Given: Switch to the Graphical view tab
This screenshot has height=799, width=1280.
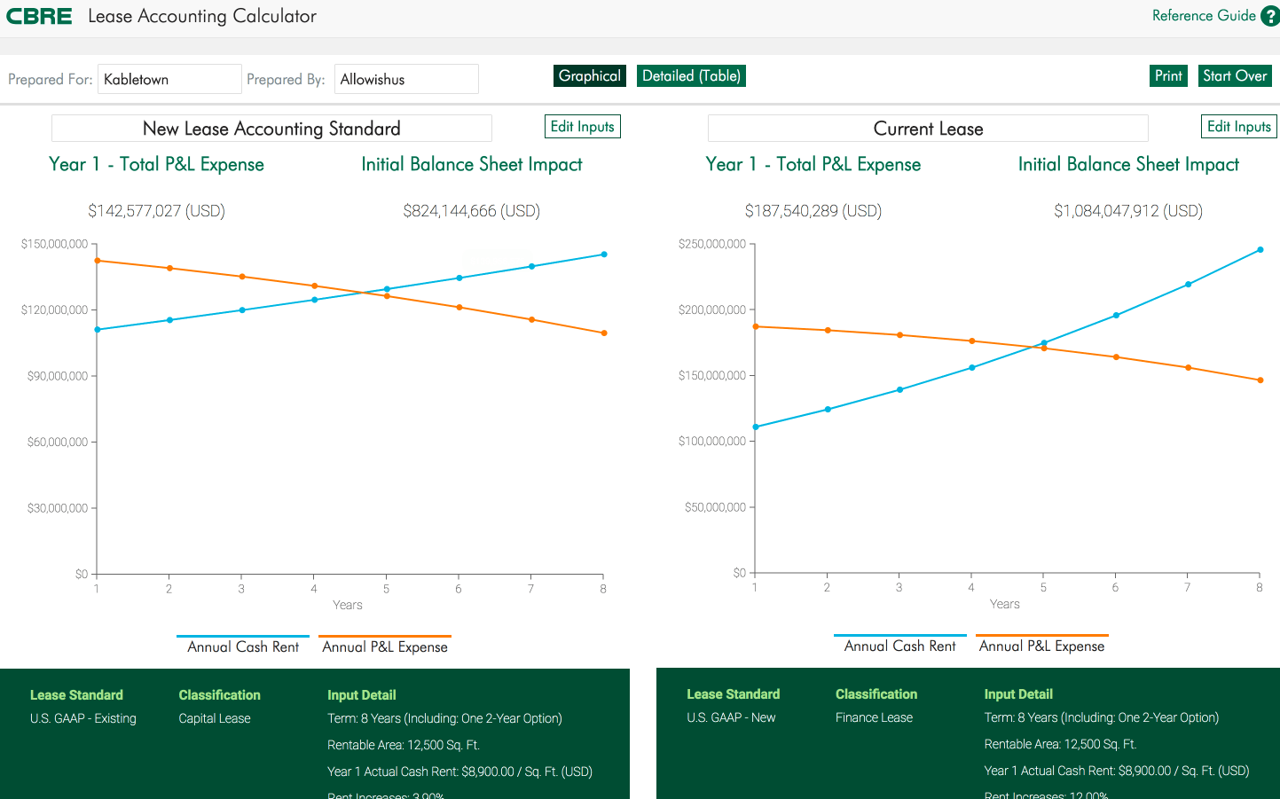Looking at the screenshot, I should pyautogui.click(x=590, y=76).
